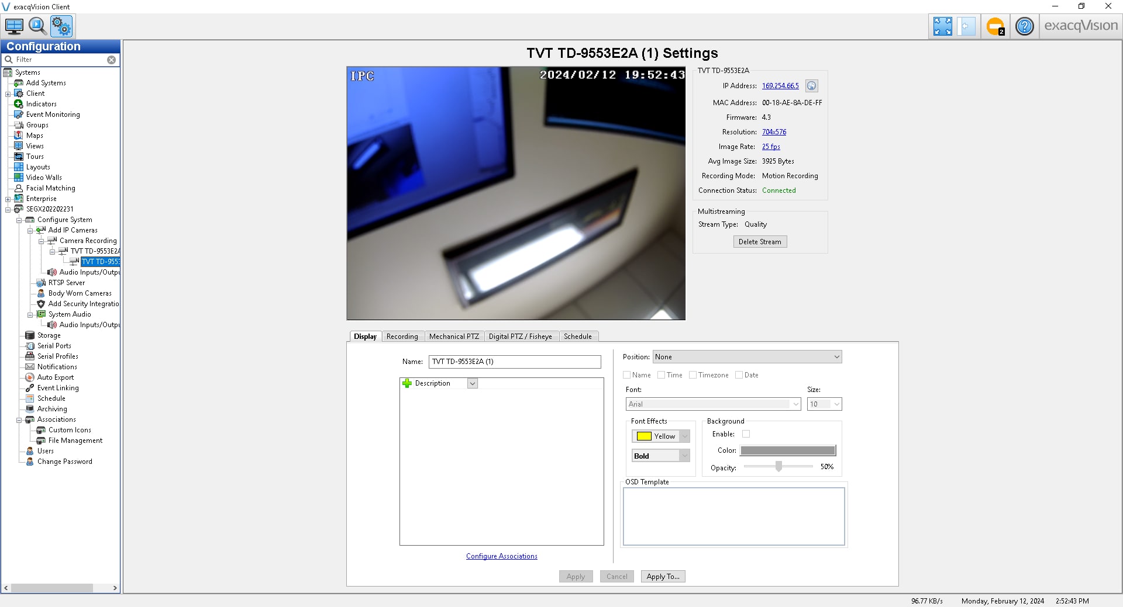Select Add Systems icon in tree
1123x607 pixels.
point(19,83)
